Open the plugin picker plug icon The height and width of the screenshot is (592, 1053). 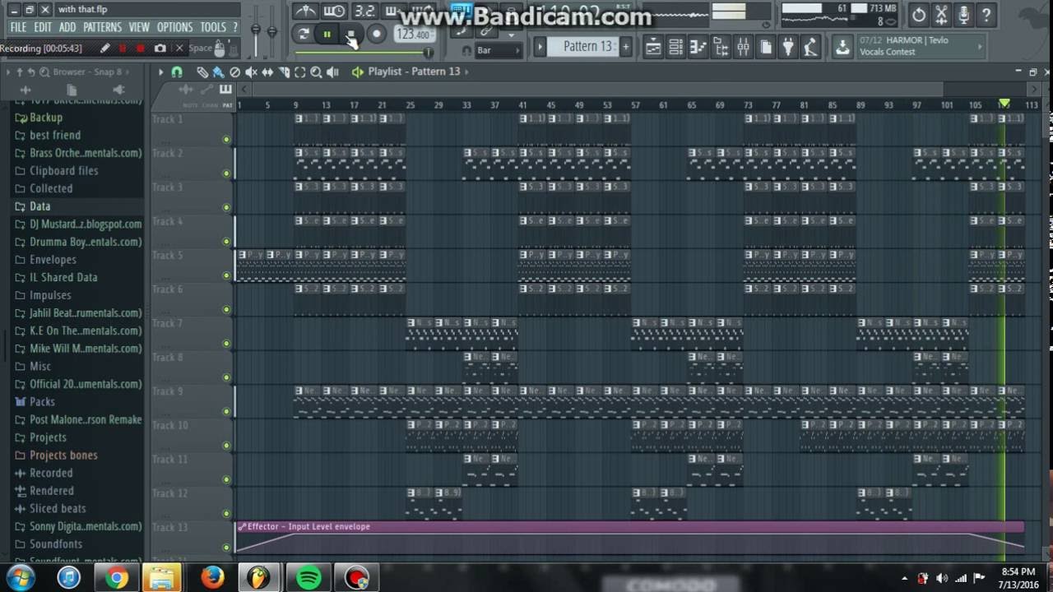788,47
